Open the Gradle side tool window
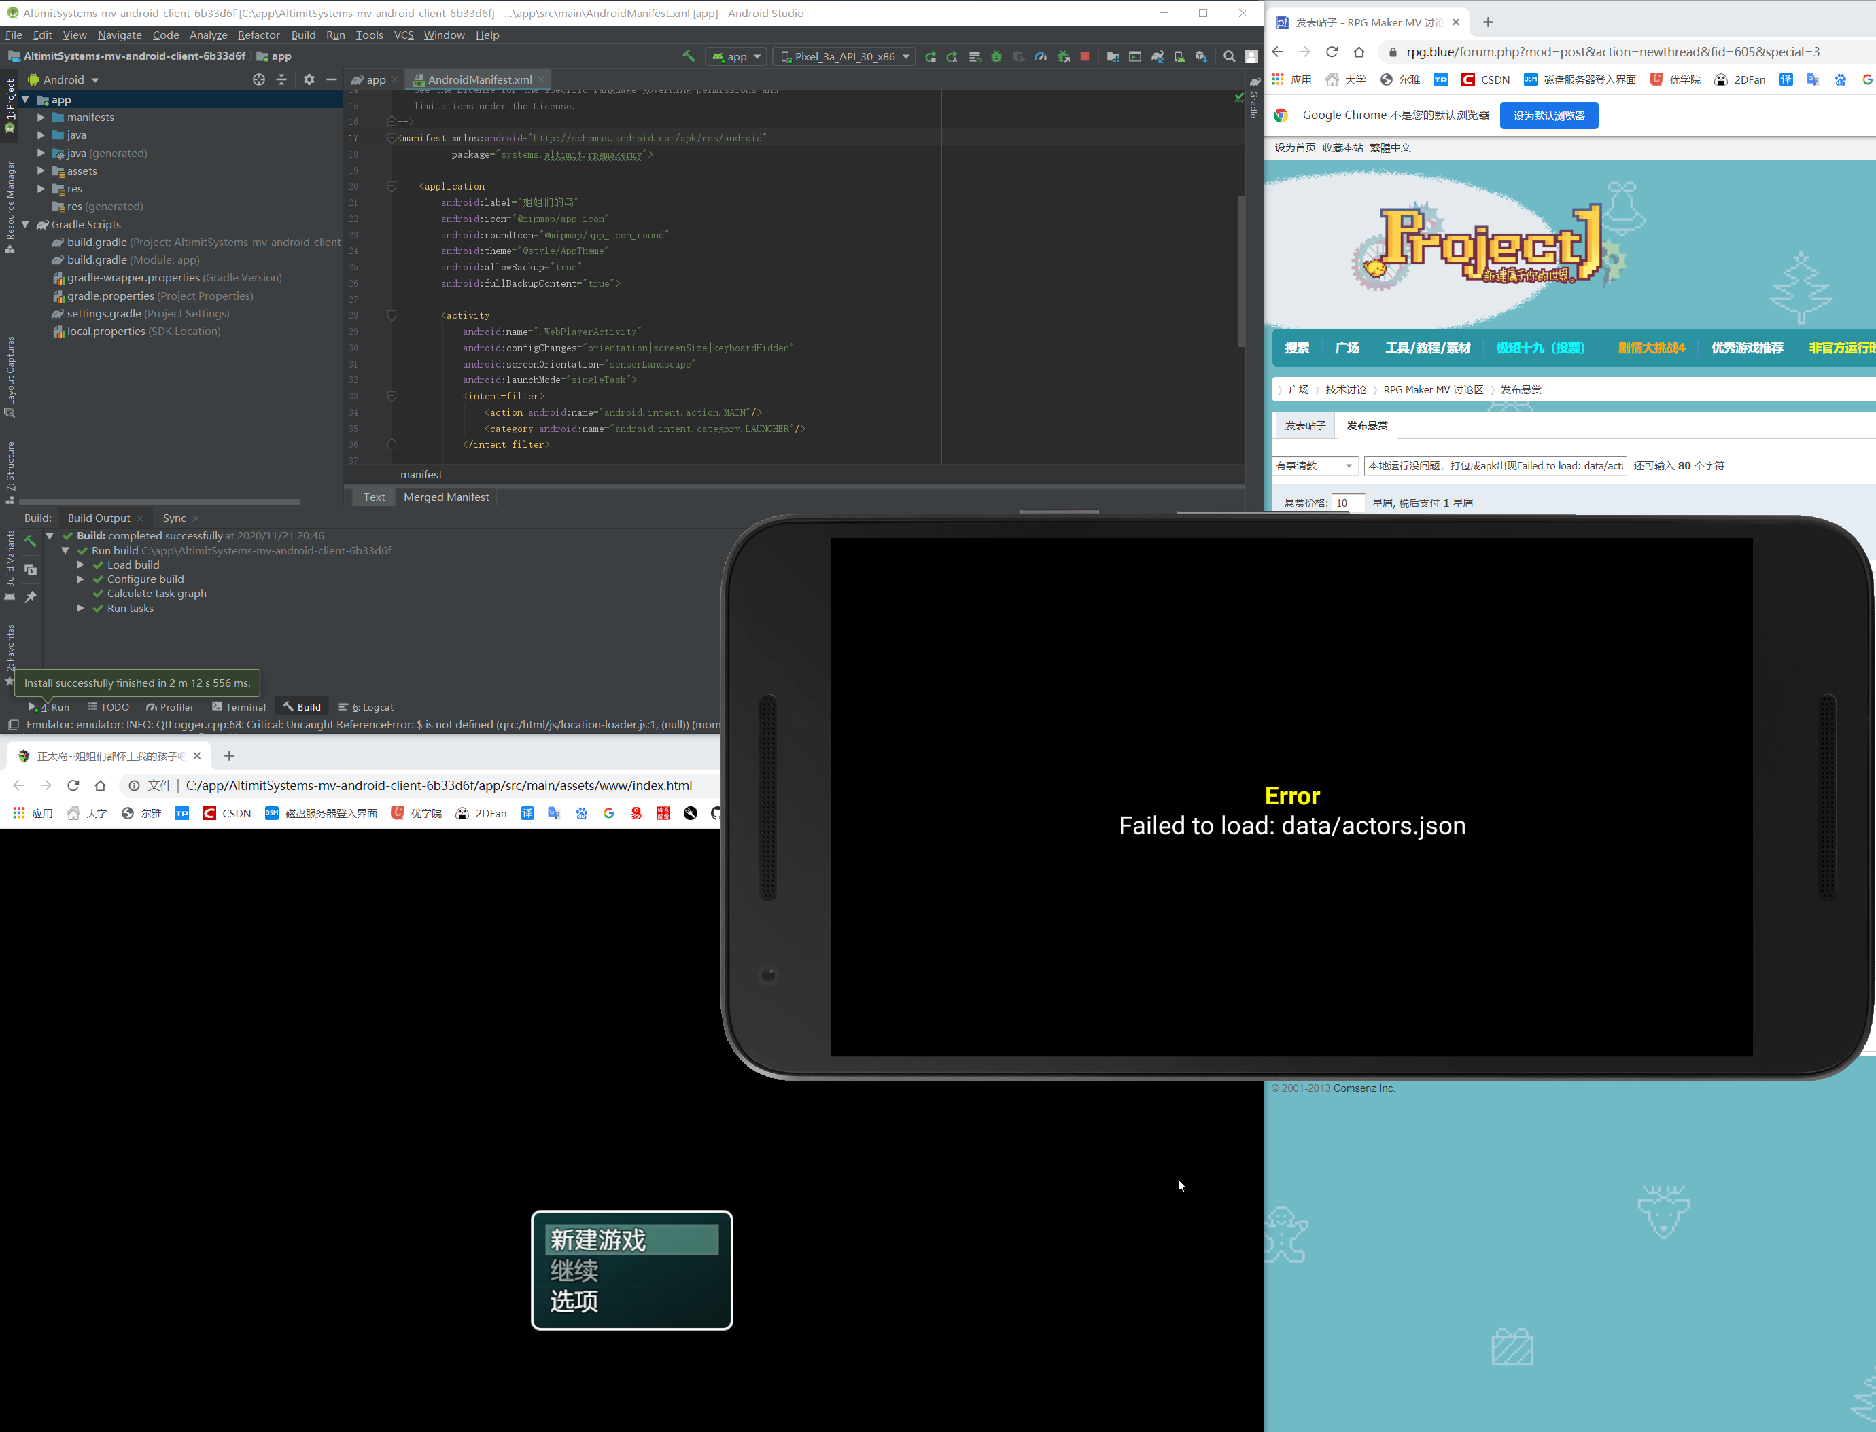 pos(1253,98)
